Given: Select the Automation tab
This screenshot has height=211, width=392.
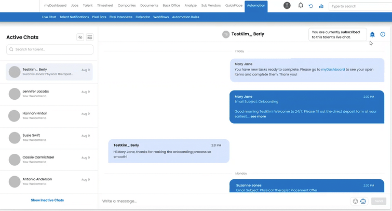Looking at the screenshot, I should 256,6.
